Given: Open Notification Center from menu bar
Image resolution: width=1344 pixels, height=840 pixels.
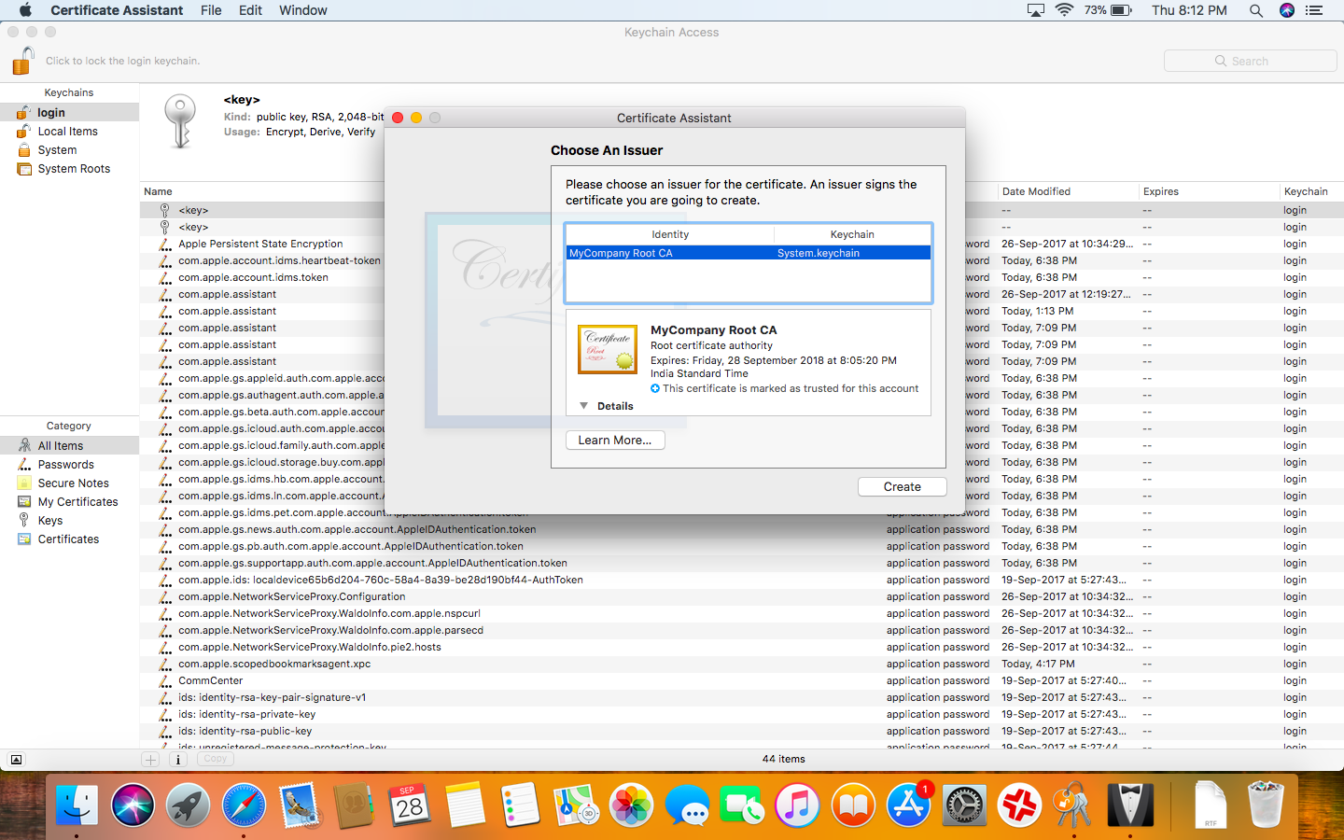Looking at the screenshot, I should pos(1314,10).
